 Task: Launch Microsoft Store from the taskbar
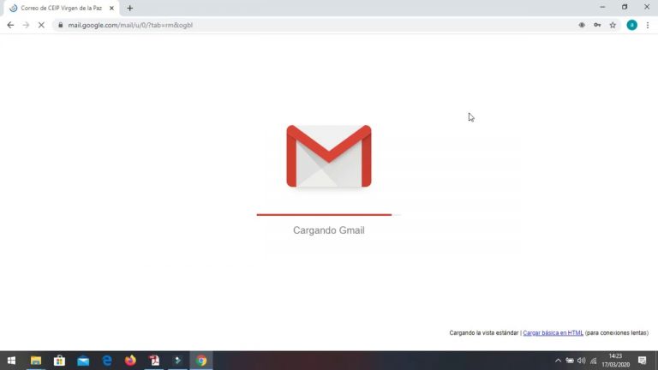(59, 361)
